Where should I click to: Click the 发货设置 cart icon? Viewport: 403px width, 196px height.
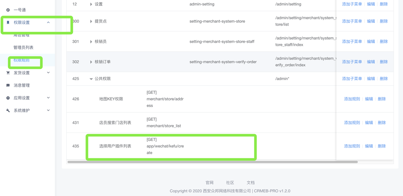pos(8,73)
